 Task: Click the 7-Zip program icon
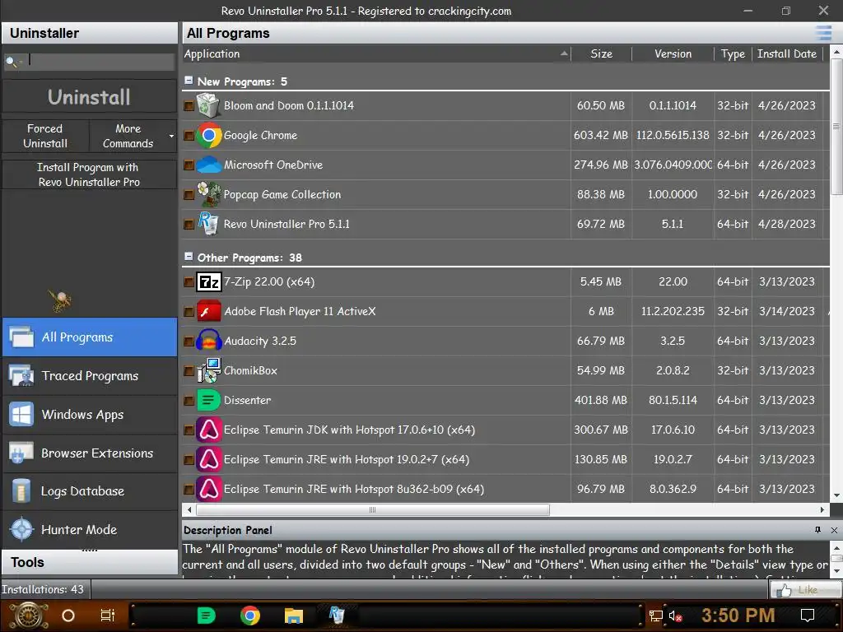tap(209, 281)
